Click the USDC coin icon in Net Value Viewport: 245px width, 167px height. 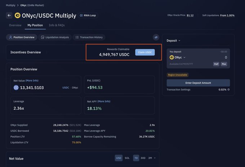coord(16,88)
